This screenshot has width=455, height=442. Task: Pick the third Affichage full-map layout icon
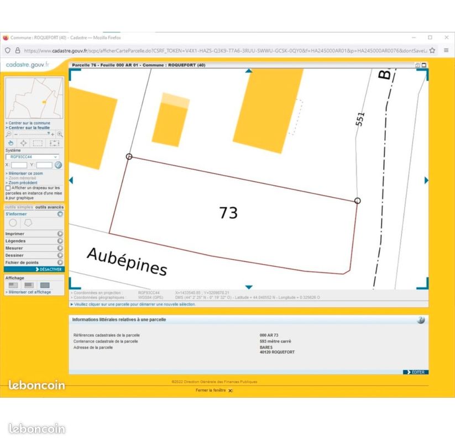coord(45,286)
